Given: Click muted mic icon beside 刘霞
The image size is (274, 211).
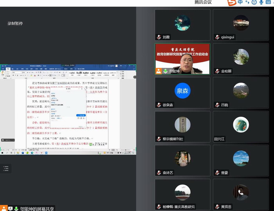Looking at the screenshot, I should (159, 37).
